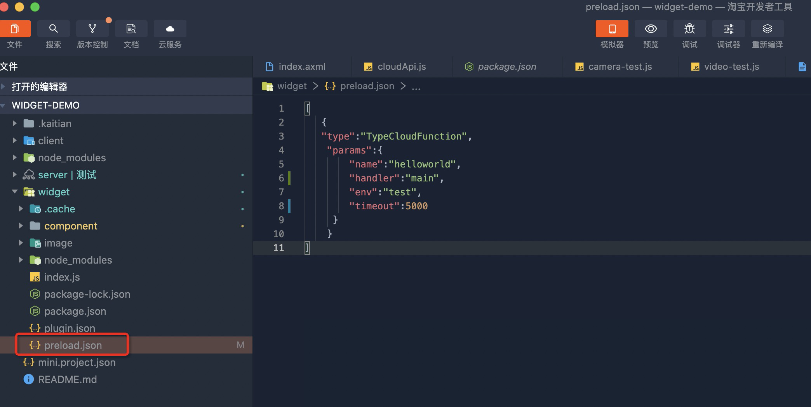Click the package-lock.json node icon
Screen dimensions: 811x407
click(x=35, y=294)
